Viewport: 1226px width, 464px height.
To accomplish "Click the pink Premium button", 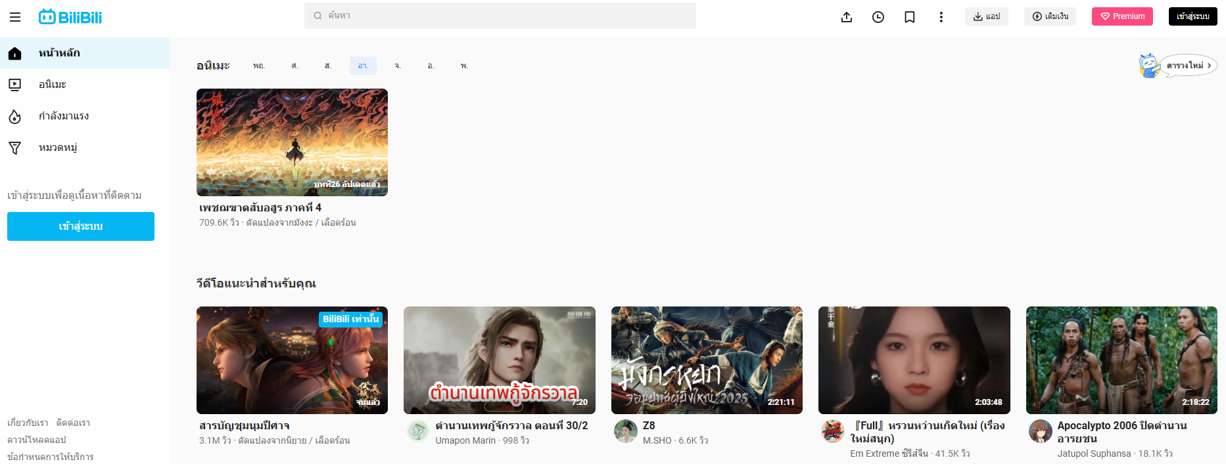I will pos(1122,16).
